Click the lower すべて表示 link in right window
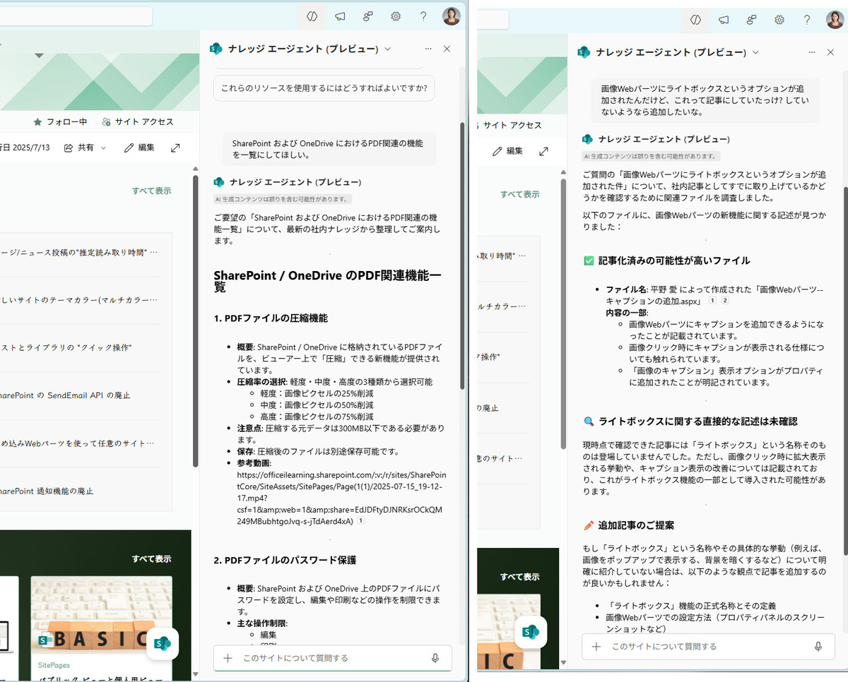 (519, 577)
